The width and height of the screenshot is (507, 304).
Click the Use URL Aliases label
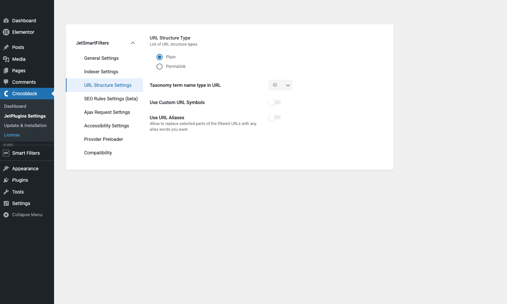pyautogui.click(x=167, y=118)
